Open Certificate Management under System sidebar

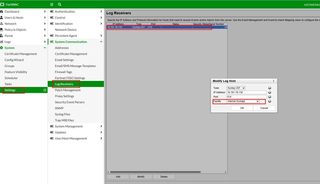[x=21, y=54]
